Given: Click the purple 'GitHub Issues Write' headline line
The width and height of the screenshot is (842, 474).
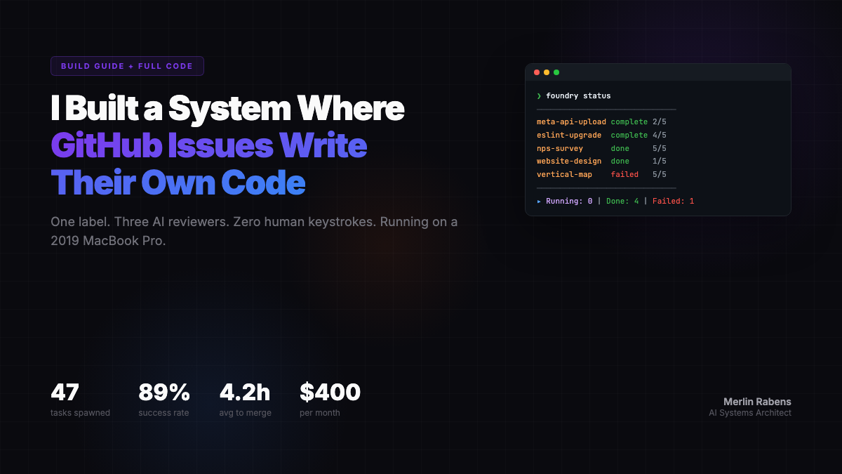Looking at the screenshot, I should [209, 146].
